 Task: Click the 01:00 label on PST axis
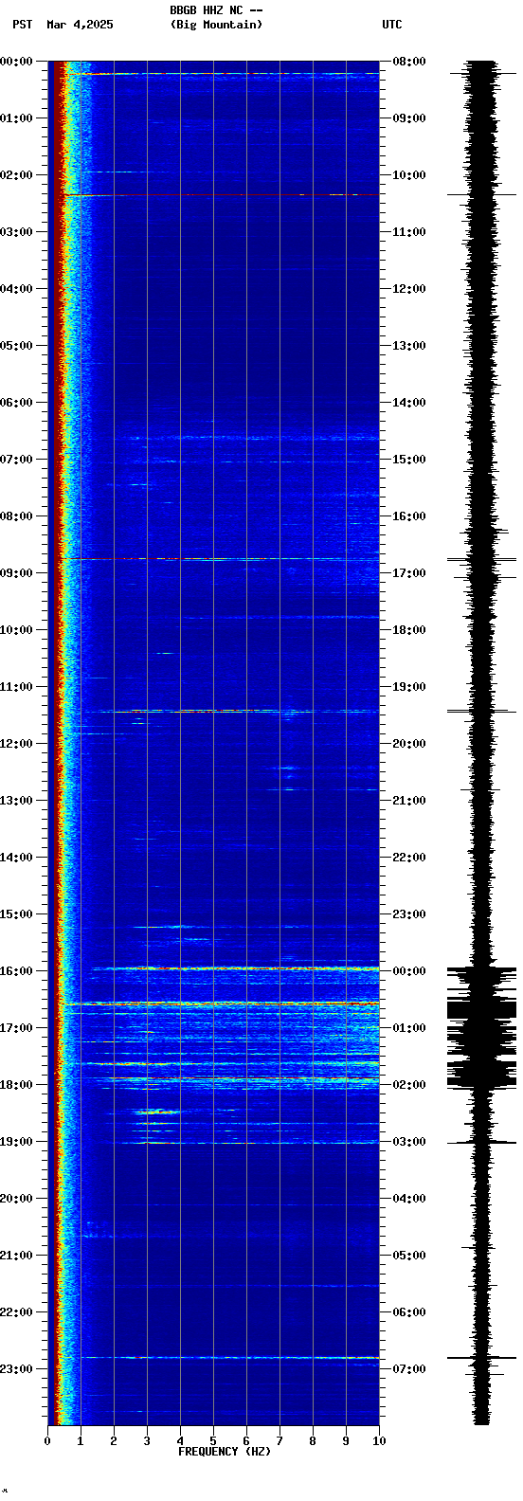click(x=17, y=118)
